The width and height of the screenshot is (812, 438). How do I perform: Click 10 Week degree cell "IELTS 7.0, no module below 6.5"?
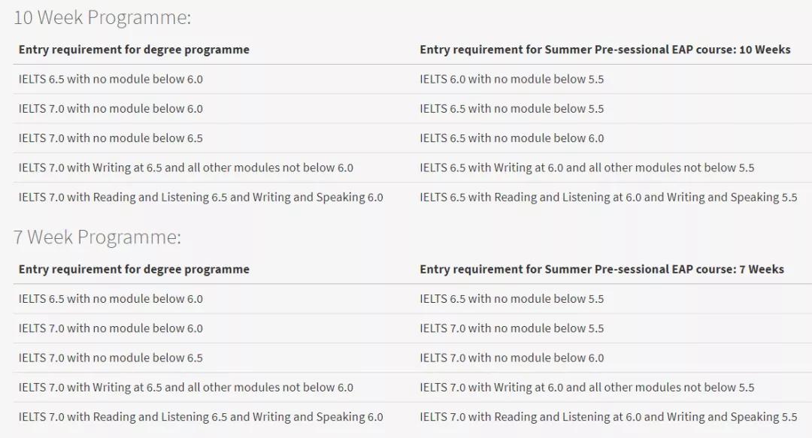point(111,138)
